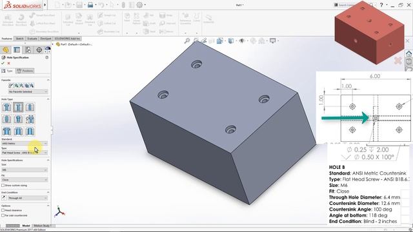Click Zoom to Area in view toolbar

196,41
